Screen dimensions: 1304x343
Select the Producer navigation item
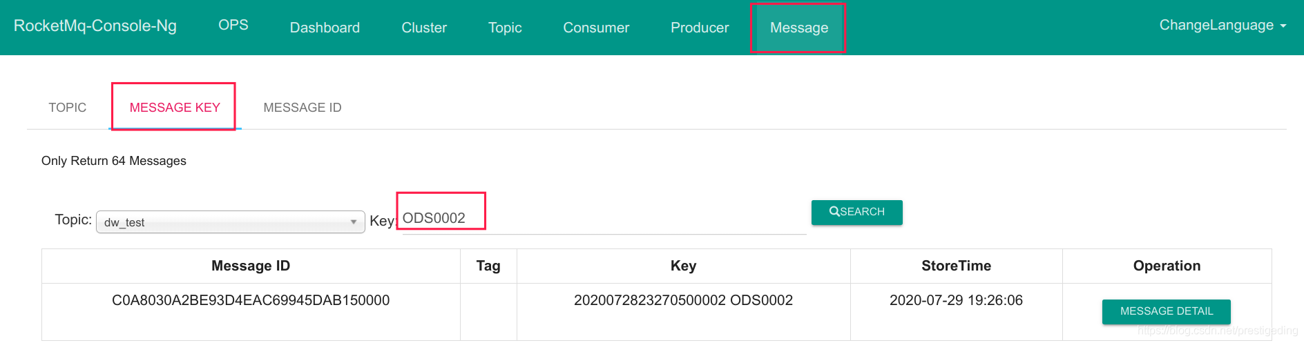(x=700, y=28)
